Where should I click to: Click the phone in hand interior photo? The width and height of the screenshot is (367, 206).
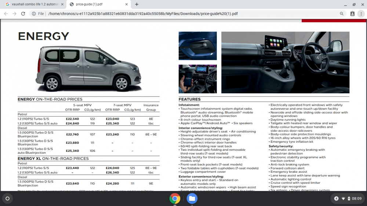197,79
